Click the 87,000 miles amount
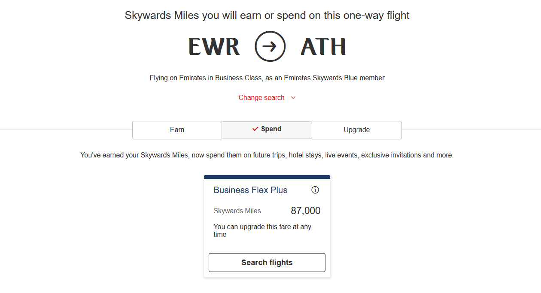Screen dimensions: 541x293 [305, 211]
